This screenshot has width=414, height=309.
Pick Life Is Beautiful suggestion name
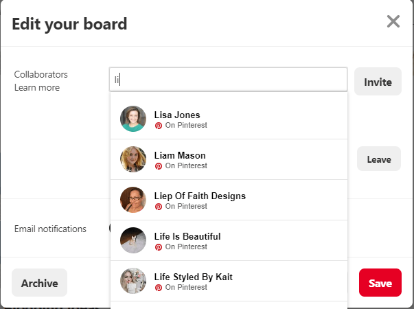(x=187, y=236)
